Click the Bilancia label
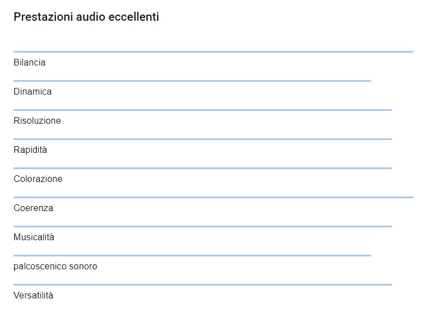Viewport: 444px width, 313px height. [x=30, y=63]
